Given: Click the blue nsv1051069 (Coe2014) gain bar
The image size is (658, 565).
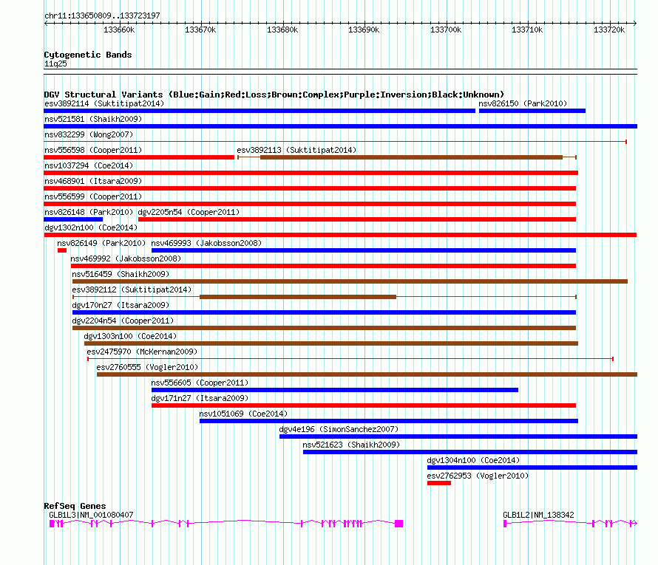Looking at the screenshot, I should [x=389, y=421].
